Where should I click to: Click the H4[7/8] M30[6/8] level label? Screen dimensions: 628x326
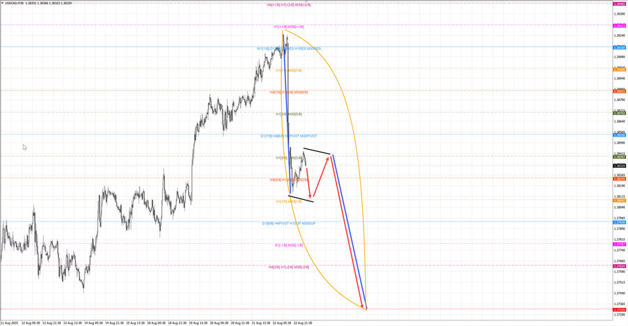click(289, 93)
